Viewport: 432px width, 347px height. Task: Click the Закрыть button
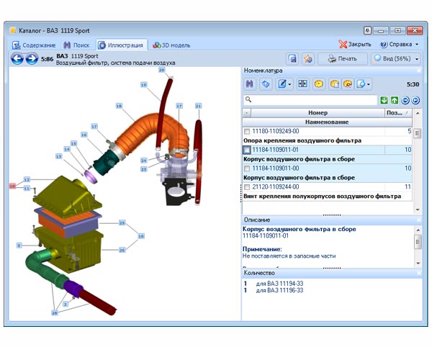[355, 45]
